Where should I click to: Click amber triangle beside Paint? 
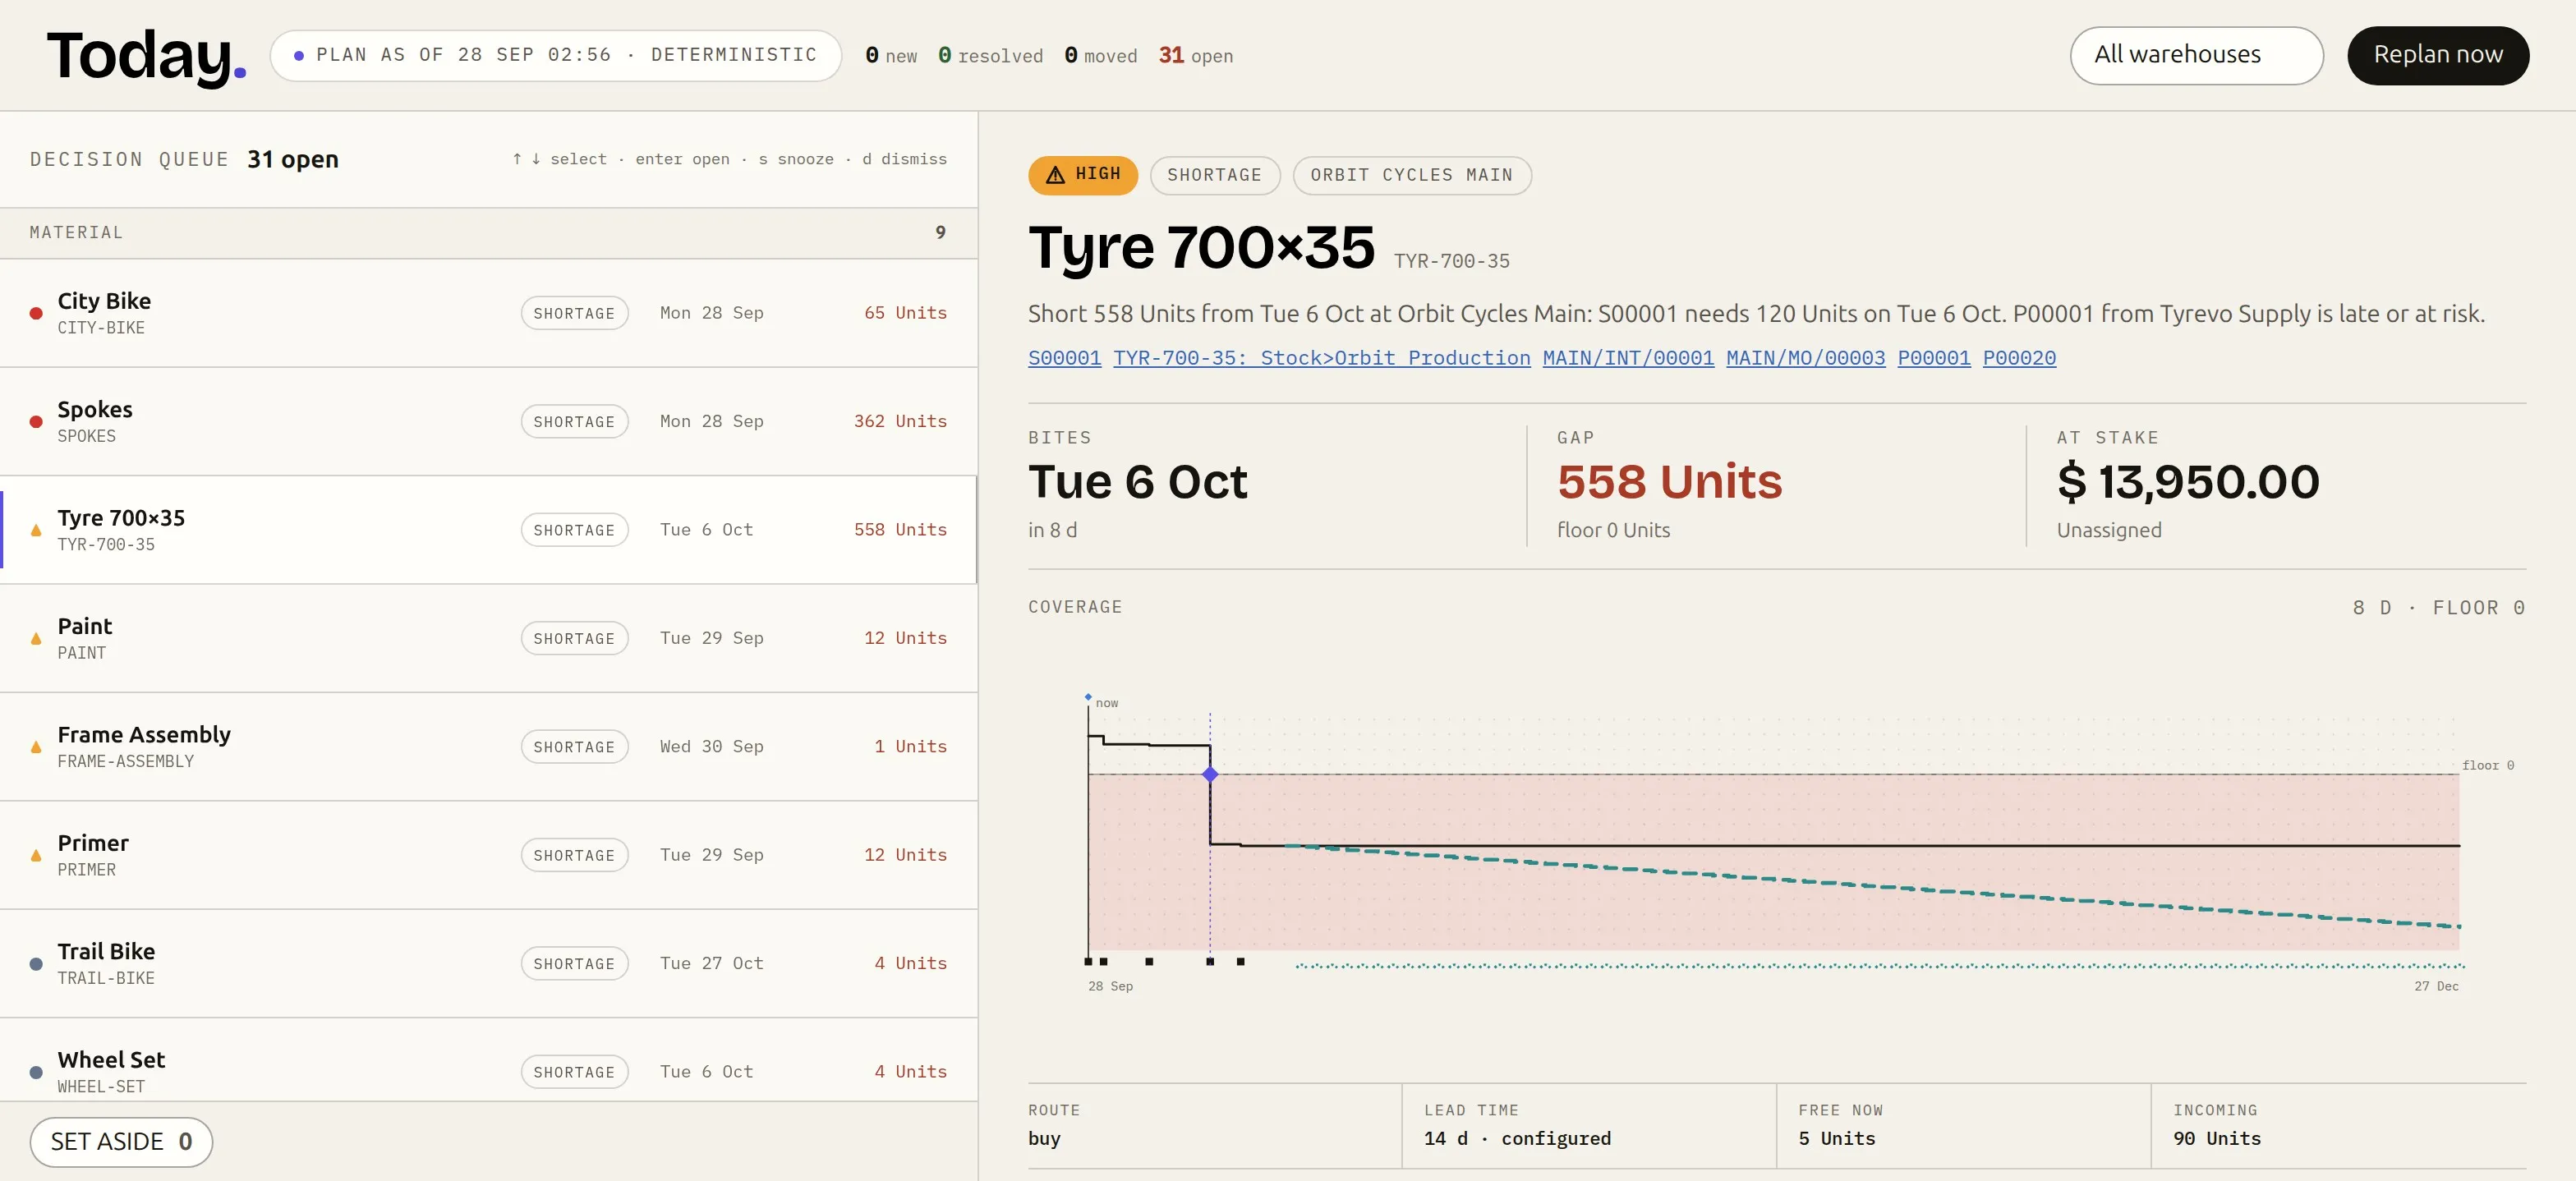(36, 638)
